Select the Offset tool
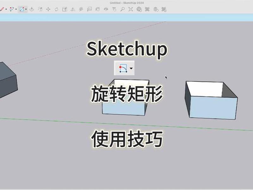 40,9
